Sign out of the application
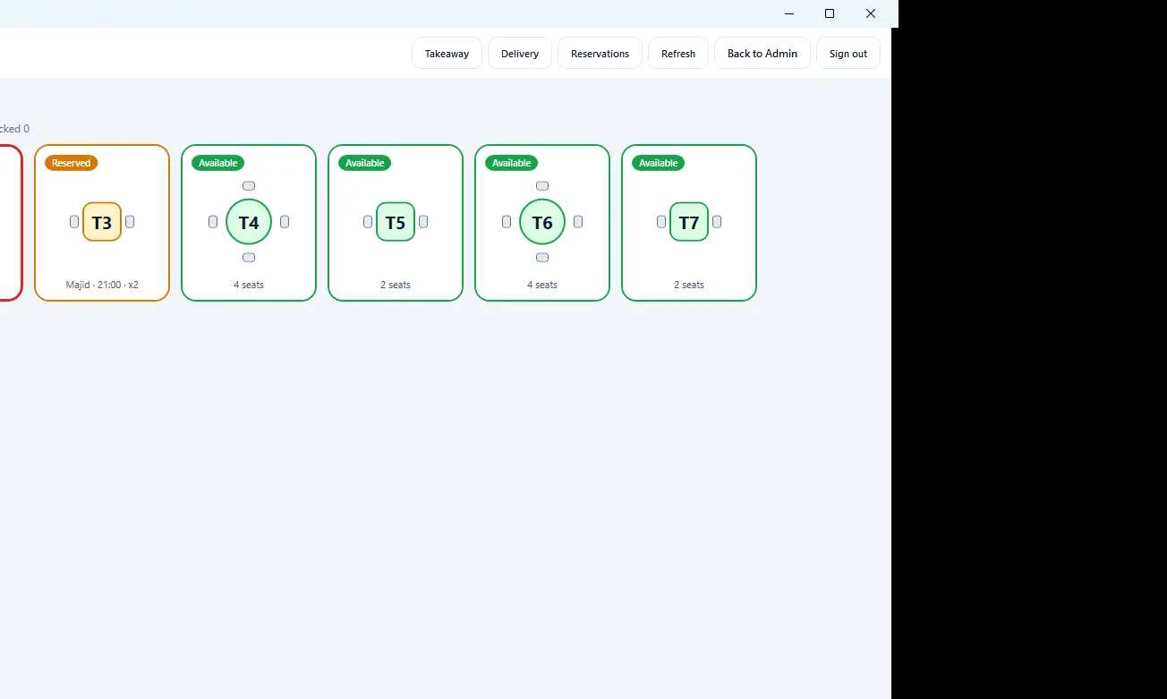 tap(848, 54)
